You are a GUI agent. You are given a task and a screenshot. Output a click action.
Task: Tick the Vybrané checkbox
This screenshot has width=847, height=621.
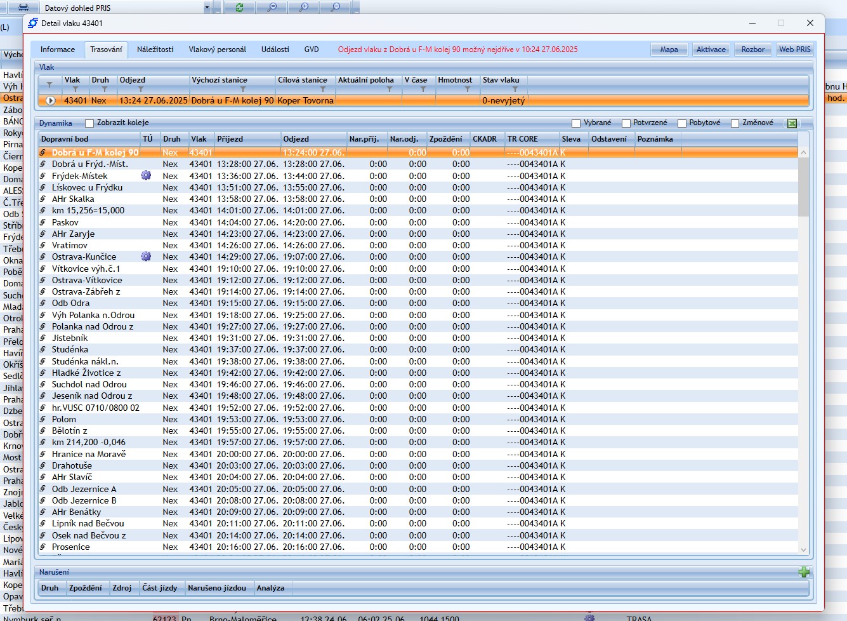click(x=576, y=123)
